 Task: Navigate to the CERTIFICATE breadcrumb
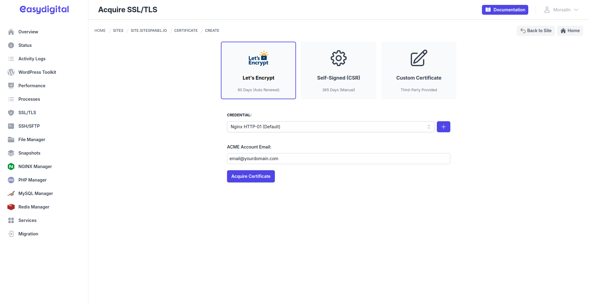[x=186, y=30]
